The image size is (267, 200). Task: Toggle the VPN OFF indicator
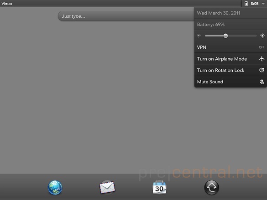[262, 47]
